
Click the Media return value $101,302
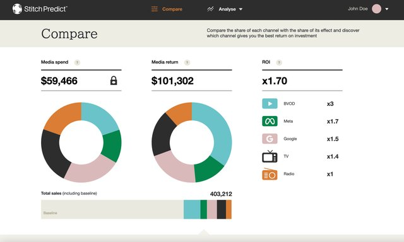coord(172,81)
